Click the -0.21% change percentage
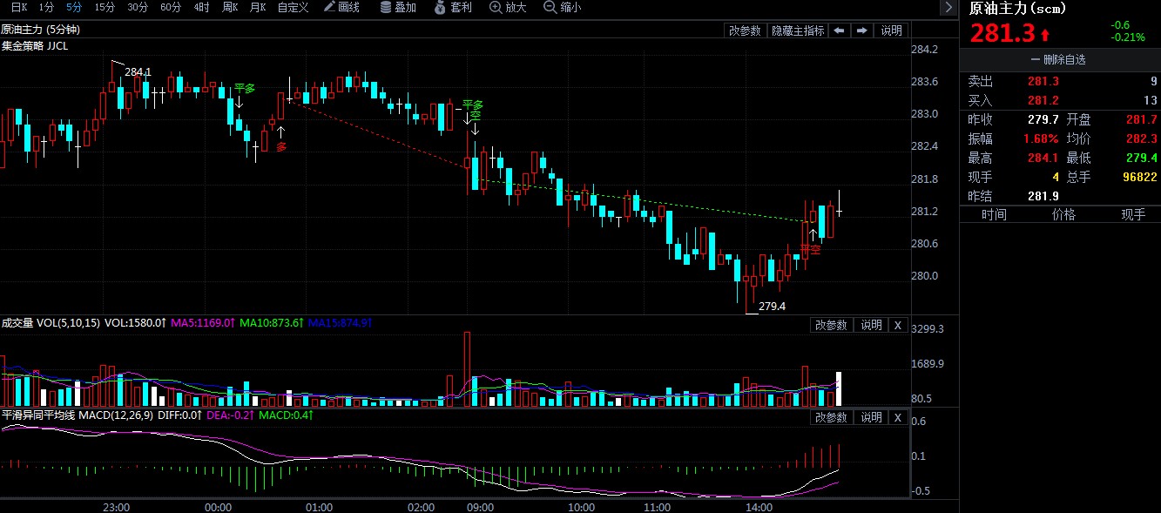The height and width of the screenshot is (513, 1161). [1128, 37]
